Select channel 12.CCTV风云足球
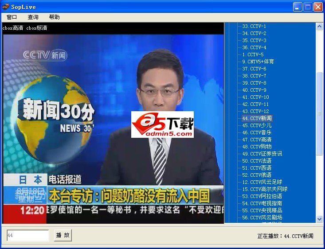 pos(262,182)
